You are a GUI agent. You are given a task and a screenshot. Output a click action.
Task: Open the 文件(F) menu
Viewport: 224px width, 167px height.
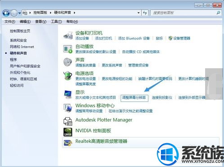point(10,22)
